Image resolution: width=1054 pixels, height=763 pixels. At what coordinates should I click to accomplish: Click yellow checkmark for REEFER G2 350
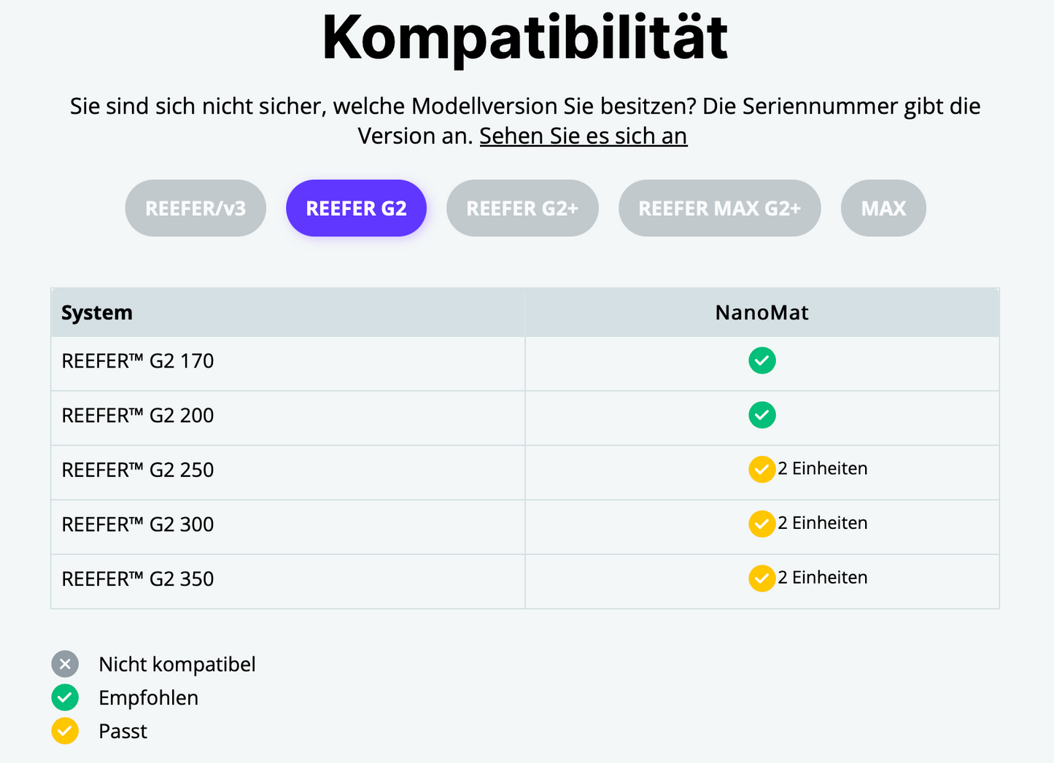tap(762, 578)
